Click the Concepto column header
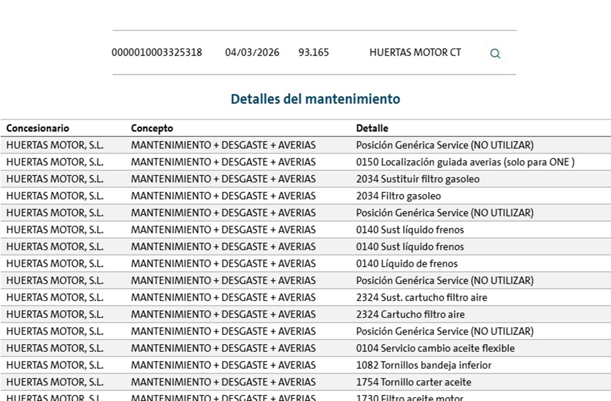Image resolution: width=611 pixels, height=401 pixels. point(152,128)
